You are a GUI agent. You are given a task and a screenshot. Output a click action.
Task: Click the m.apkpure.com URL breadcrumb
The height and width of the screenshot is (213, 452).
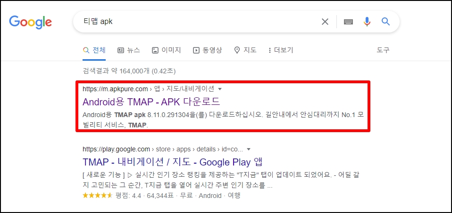148,89
